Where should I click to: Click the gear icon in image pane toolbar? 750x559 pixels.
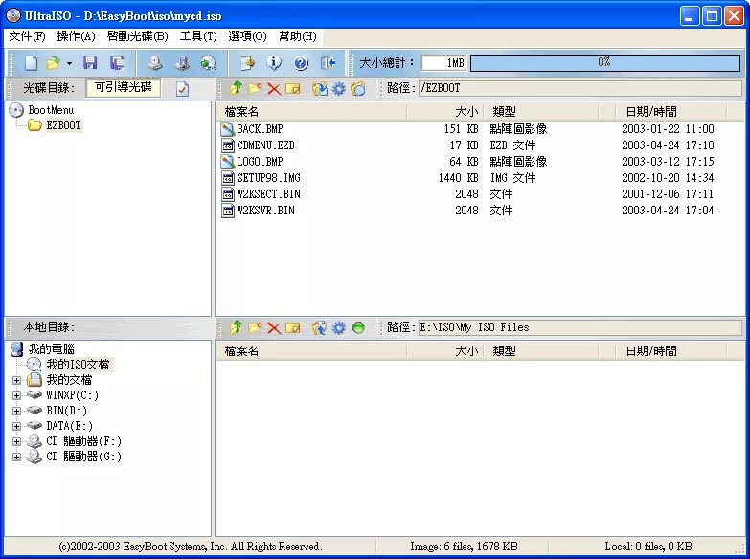[x=339, y=88]
